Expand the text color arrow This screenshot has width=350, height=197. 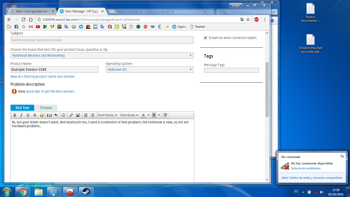click(x=149, y=115)
